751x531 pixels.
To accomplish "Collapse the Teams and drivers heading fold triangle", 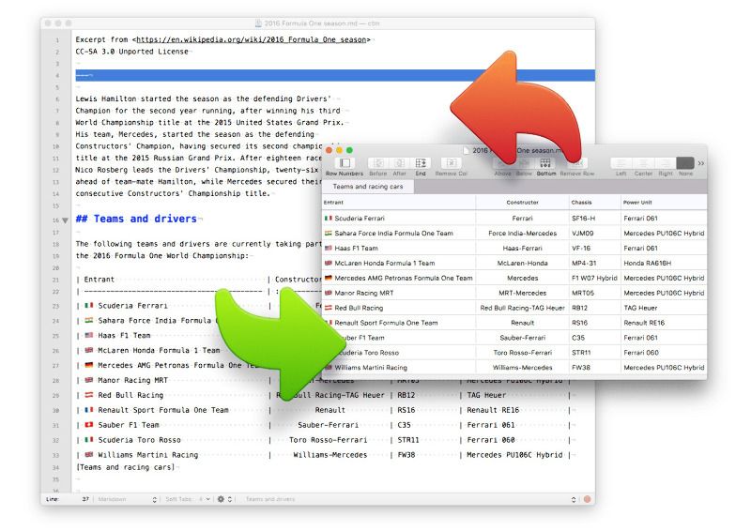I will coord(65,220).
